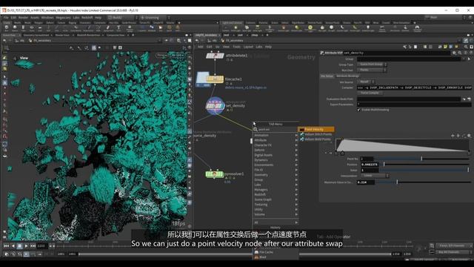Click the current frame number field
474x267 pixels.
coord(41,245)
